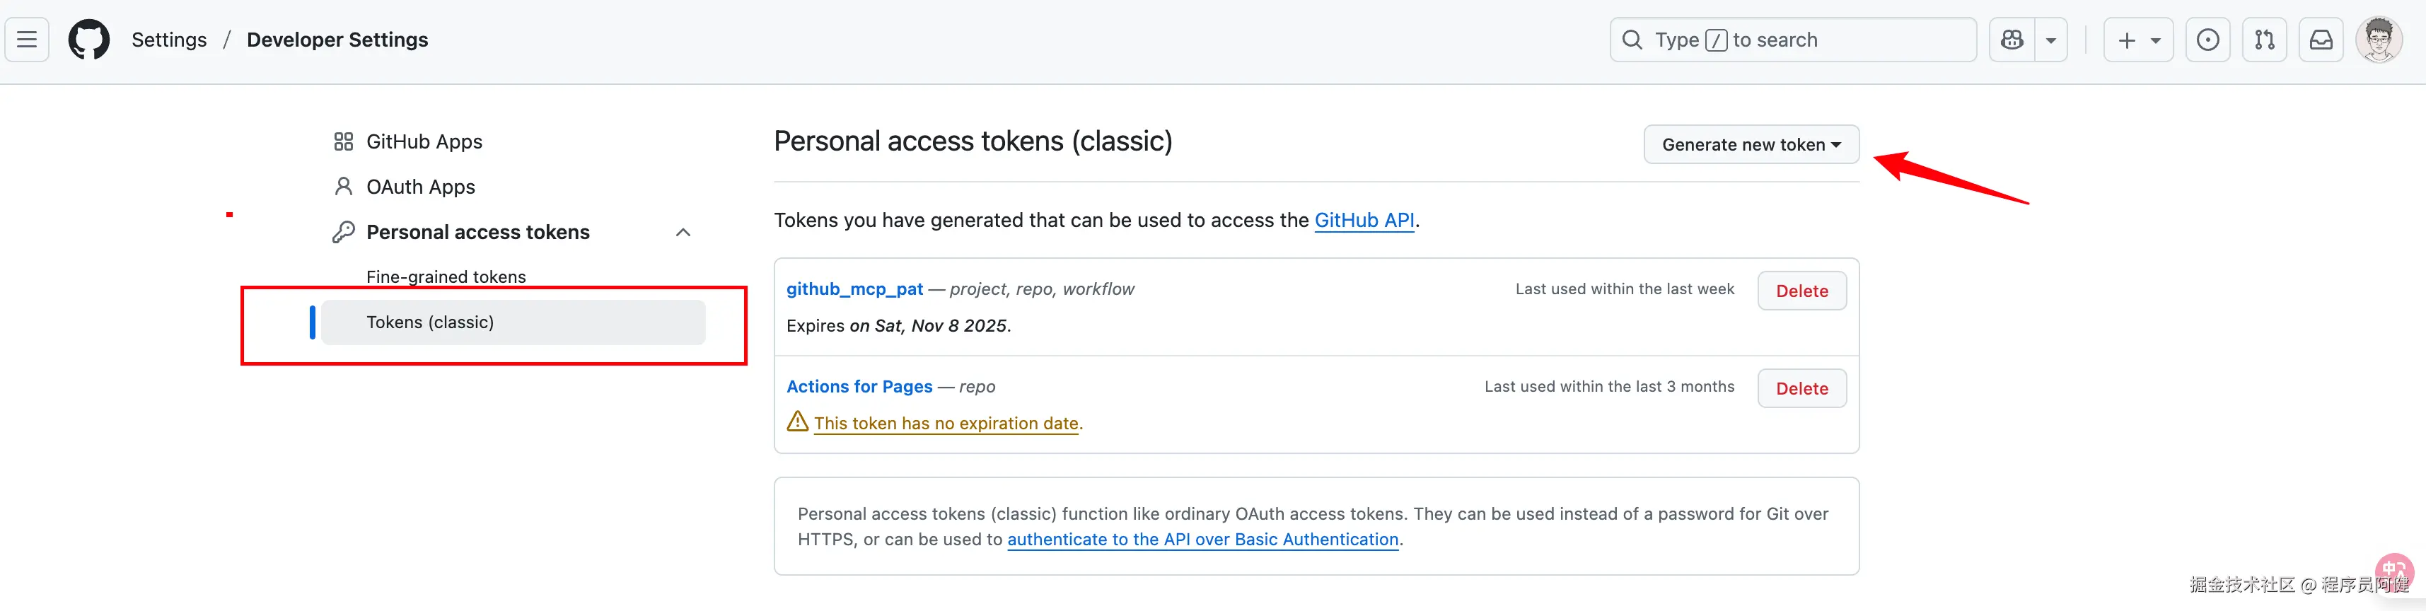Select Fine-grained tokens in the sidebar
The height and width of the screenshot is (611, 2426).
[x=446, y=276]
